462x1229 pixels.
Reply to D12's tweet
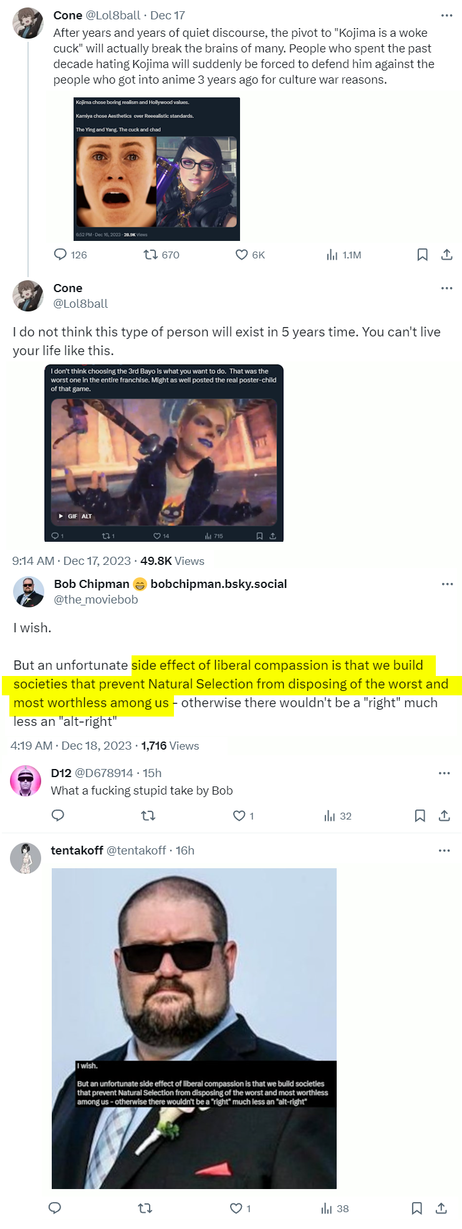pos(58,816)
